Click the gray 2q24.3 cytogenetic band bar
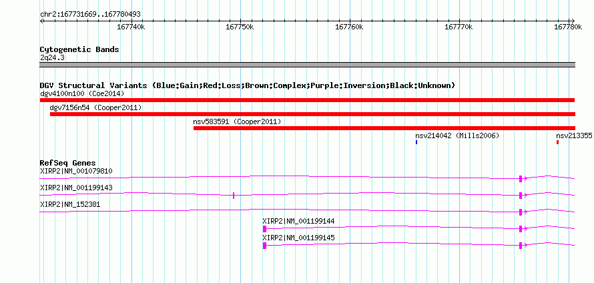This screenshot has height=283, width=594. (x=307, y=65)
